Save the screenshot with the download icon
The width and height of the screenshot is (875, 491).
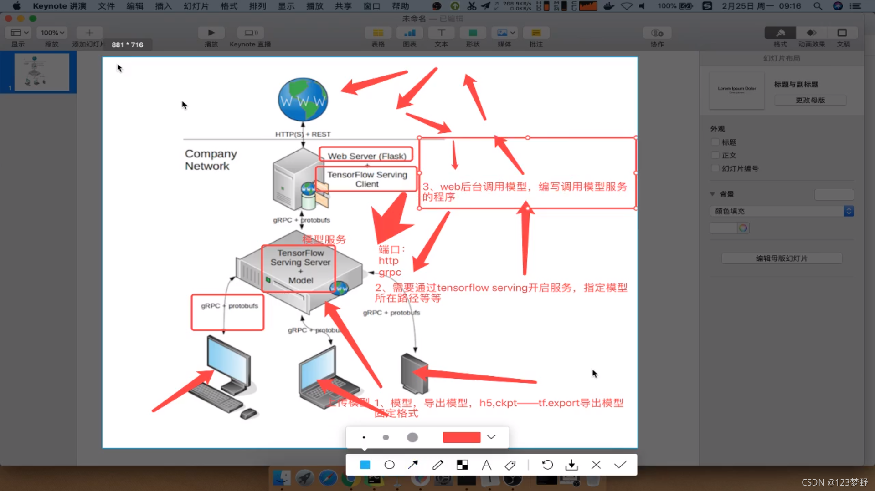click(571, 465)
